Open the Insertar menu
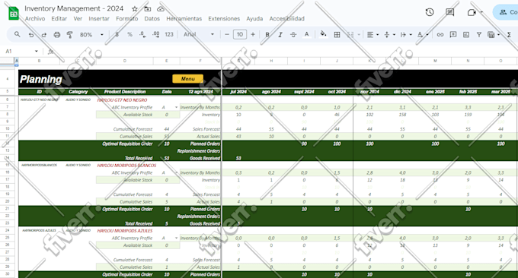The height and width of the screenshot is (278, 518). point(99,19)
